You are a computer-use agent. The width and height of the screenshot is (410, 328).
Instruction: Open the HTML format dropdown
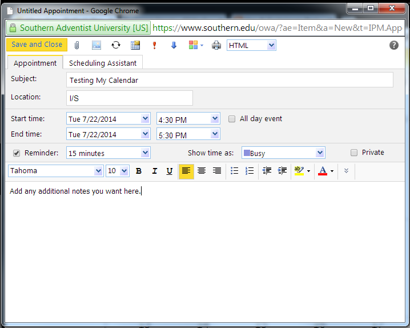click(x=251, y=45)
